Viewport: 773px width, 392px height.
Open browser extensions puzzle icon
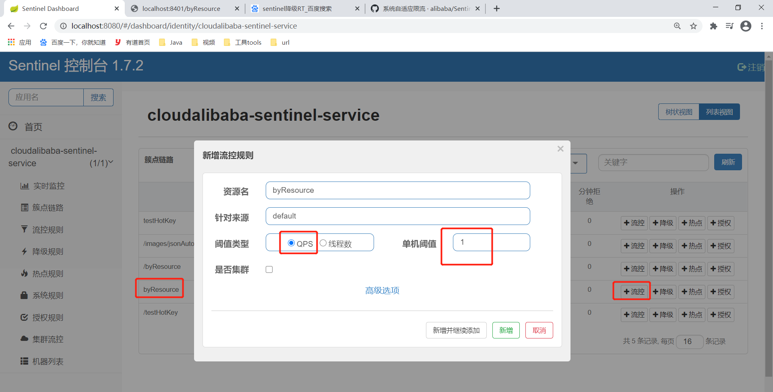pyautogui.click(x=713, y=26)
